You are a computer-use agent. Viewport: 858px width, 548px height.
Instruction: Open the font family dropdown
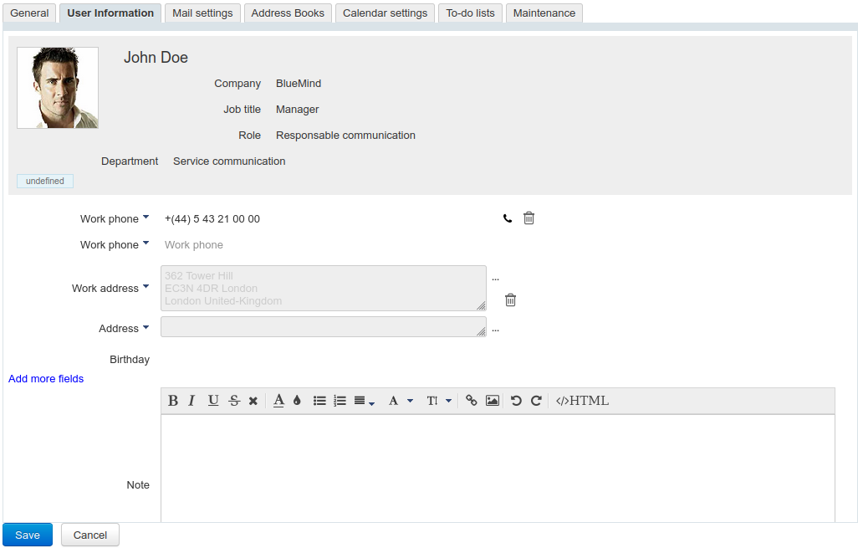tap(401, 401)
